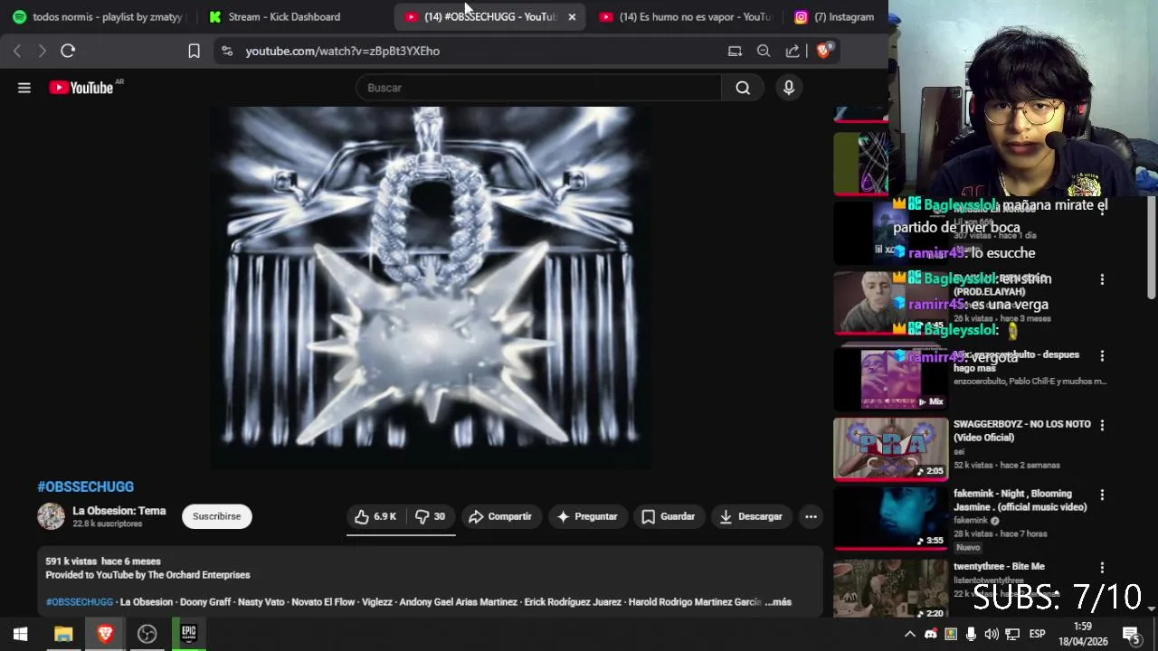Go to YouTube home via logo

point(81,88)
